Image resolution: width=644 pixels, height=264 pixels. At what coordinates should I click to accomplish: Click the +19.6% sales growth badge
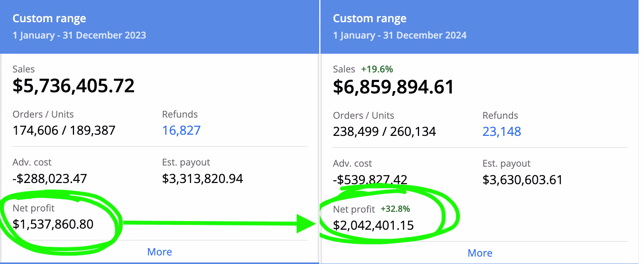377,69
